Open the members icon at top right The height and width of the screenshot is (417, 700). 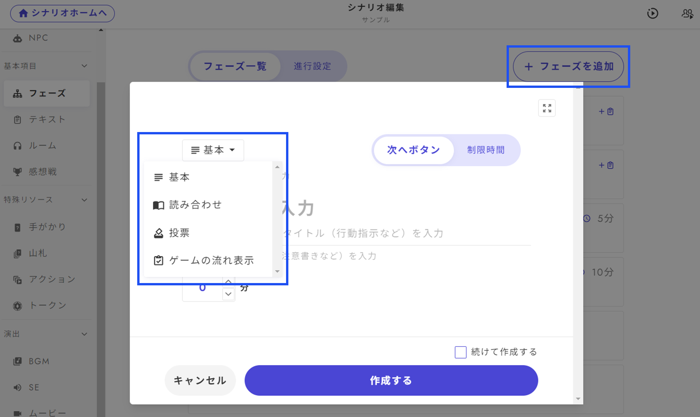(x=687, y=14)
